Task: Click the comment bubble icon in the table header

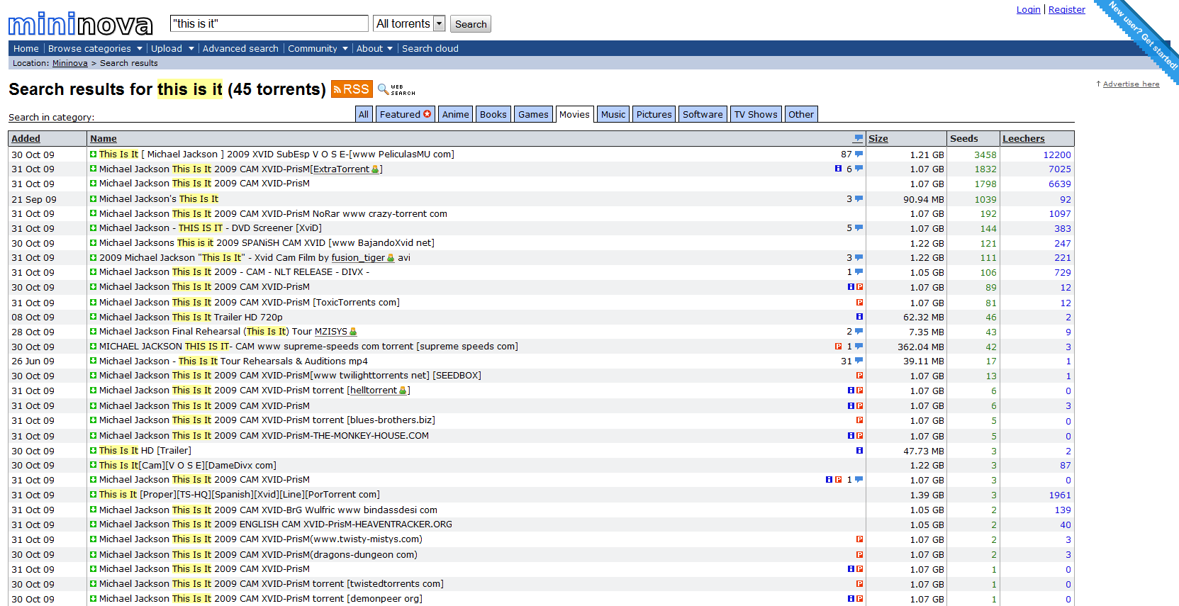Action: pos(859,139)
